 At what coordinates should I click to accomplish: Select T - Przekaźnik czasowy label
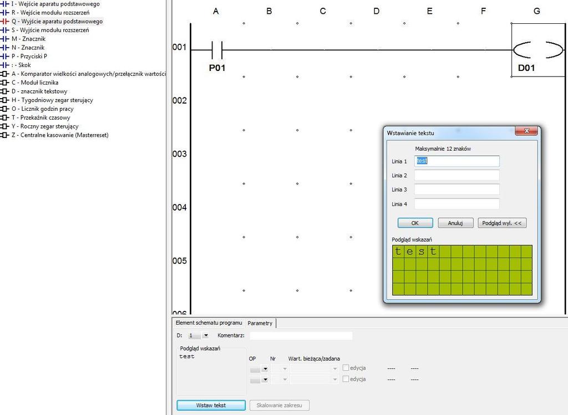tap(40, 117)
